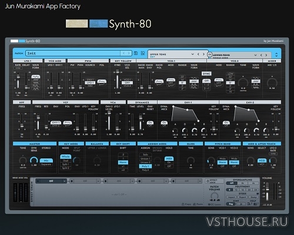
Task: Toggle VCO-1 XMOD polarity switch
Action: pos(159,82)
